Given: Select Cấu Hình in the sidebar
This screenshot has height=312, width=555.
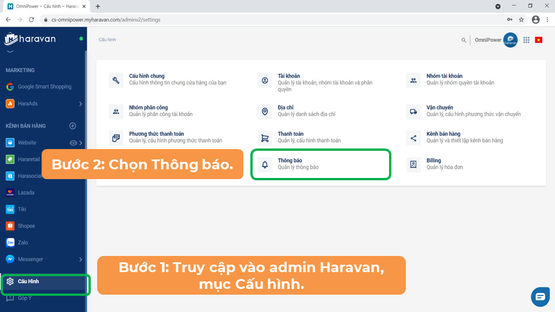Looking at the screenshot, I should click(x=29, y=282).
